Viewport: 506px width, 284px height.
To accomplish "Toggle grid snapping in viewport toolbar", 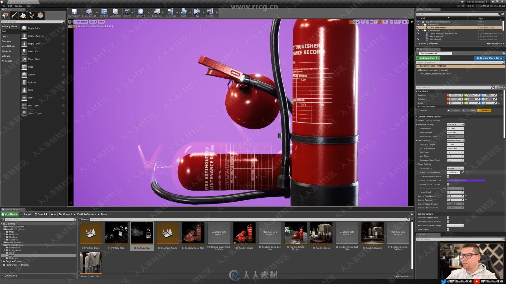I will click(x=371, y=22).
